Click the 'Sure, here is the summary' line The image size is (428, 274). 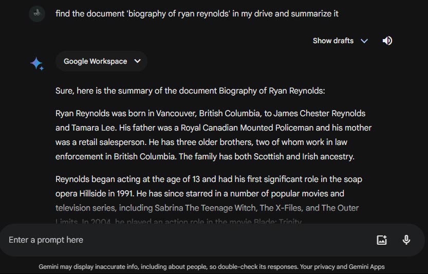pyautogui.click(x=190, y=91)
